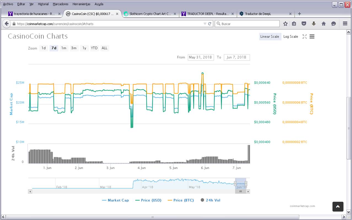The height and width of the screenshot is (220, 352).
Task: Toggle Price (USD) series in legend
Action: [148, 200]
